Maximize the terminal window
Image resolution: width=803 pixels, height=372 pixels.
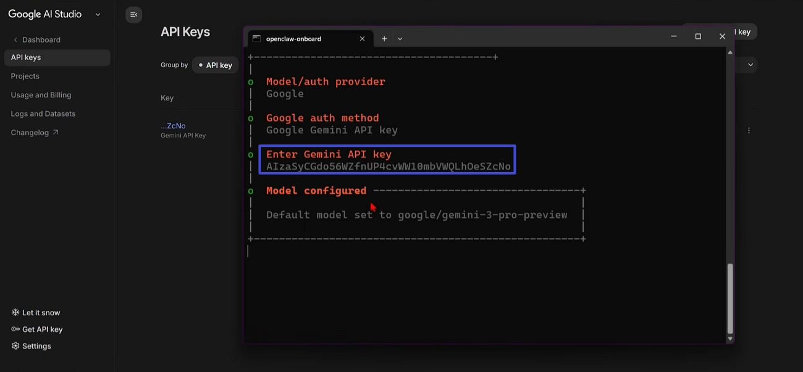click(698, 36)
